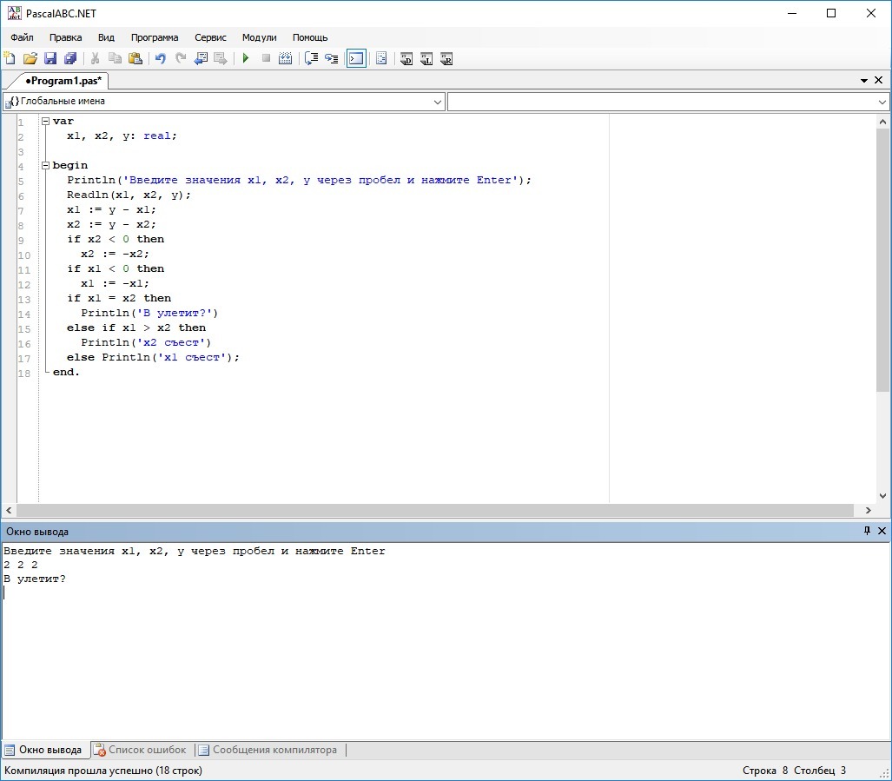Toggle the output window toolbar button

coord(356,59)
